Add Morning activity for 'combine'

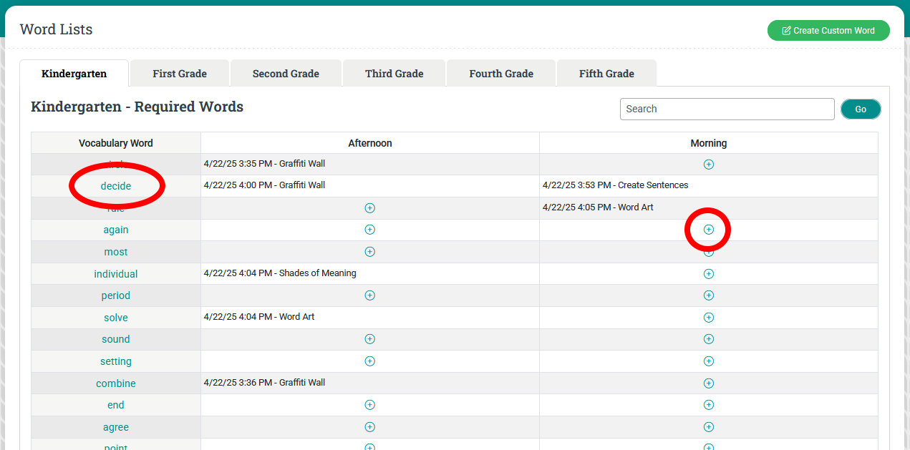pos(708,383)
